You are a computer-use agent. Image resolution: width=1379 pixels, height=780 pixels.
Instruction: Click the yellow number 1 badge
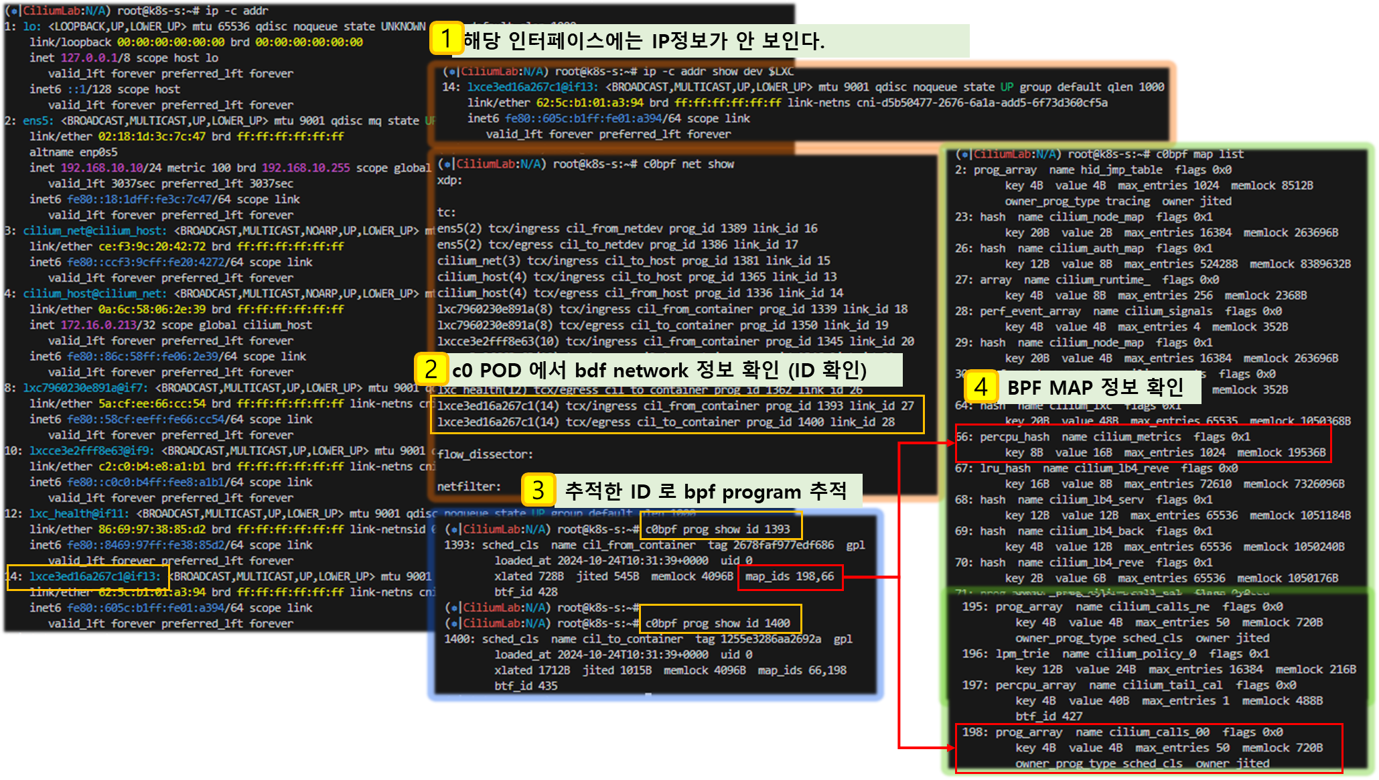tap(446, 39)
